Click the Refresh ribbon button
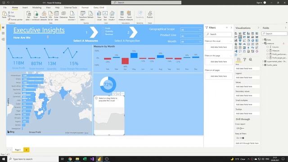Viewport: 288px width, 162px height. pyautogui.click(x=90, y=15)
